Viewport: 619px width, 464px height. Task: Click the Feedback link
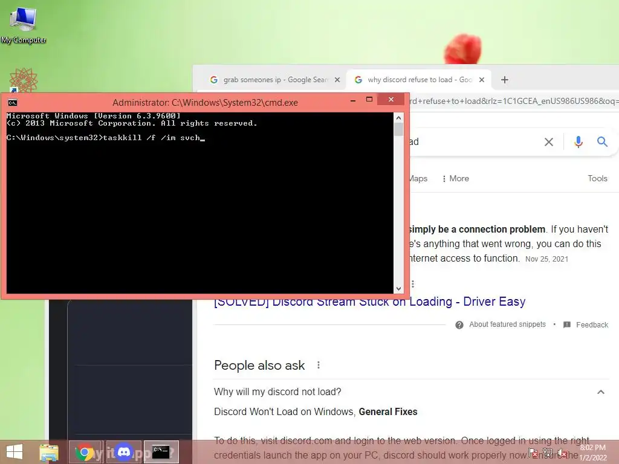(592, 324)
